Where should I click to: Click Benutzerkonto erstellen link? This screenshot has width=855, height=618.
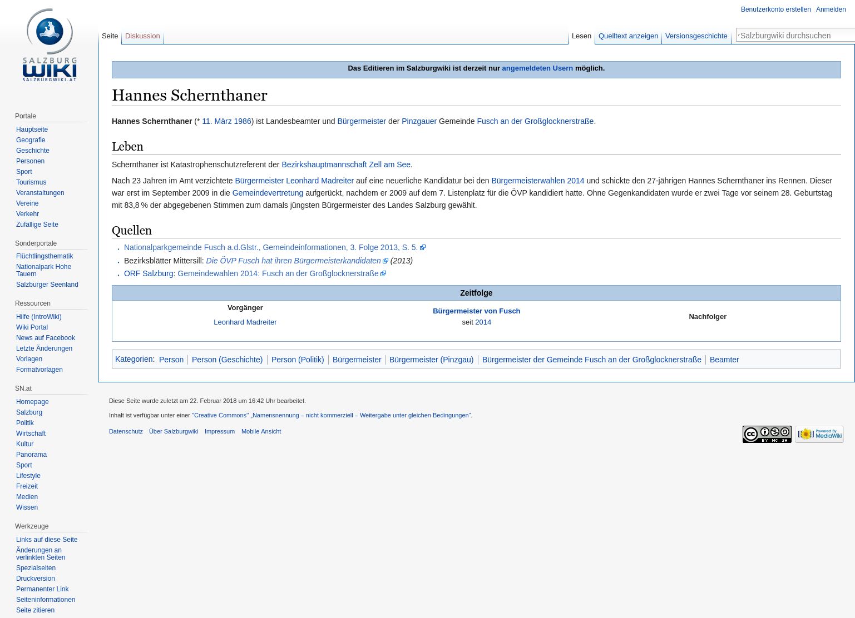pos(775,9)
